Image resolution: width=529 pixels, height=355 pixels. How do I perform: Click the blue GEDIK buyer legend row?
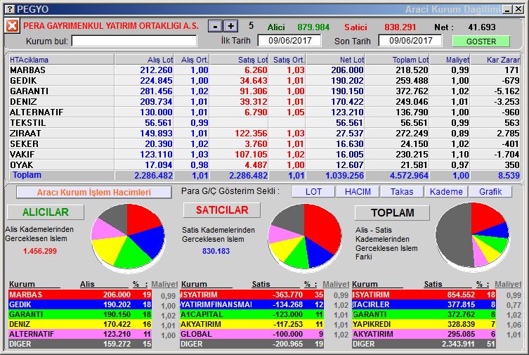(x=80, y=304)
